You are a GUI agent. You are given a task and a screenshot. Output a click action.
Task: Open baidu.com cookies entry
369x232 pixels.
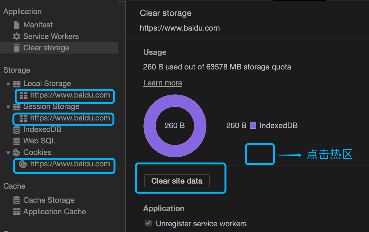(70, 164)
